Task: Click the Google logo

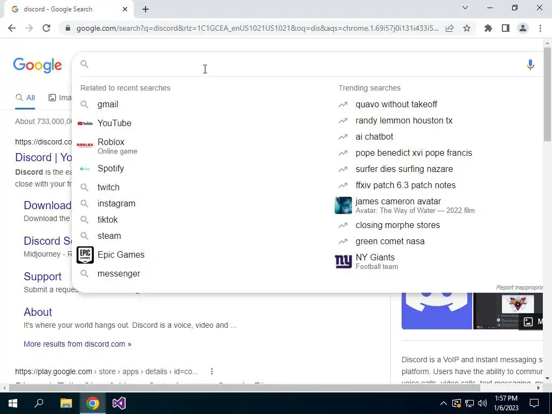Action: (x=37, y=65)
